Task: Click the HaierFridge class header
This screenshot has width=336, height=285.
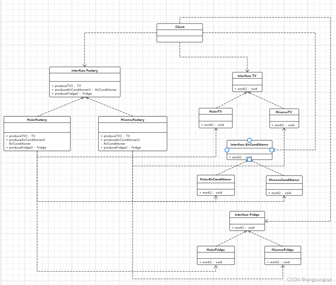Action: point(216,250)
